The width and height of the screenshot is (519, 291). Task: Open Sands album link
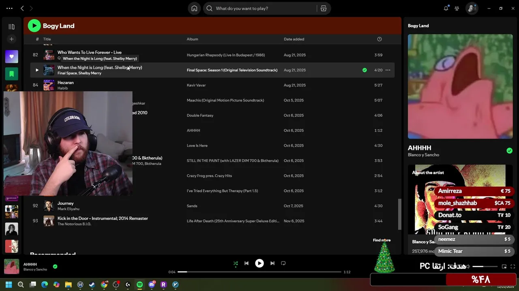(192, 206)
